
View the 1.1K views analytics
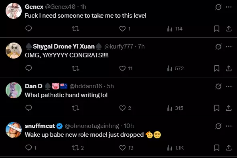click(x=175, y=148)
